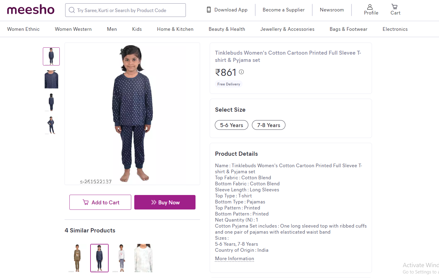Select the 7-8 Years size
This screenshot has width=439, height=278.
pos(269,125)
